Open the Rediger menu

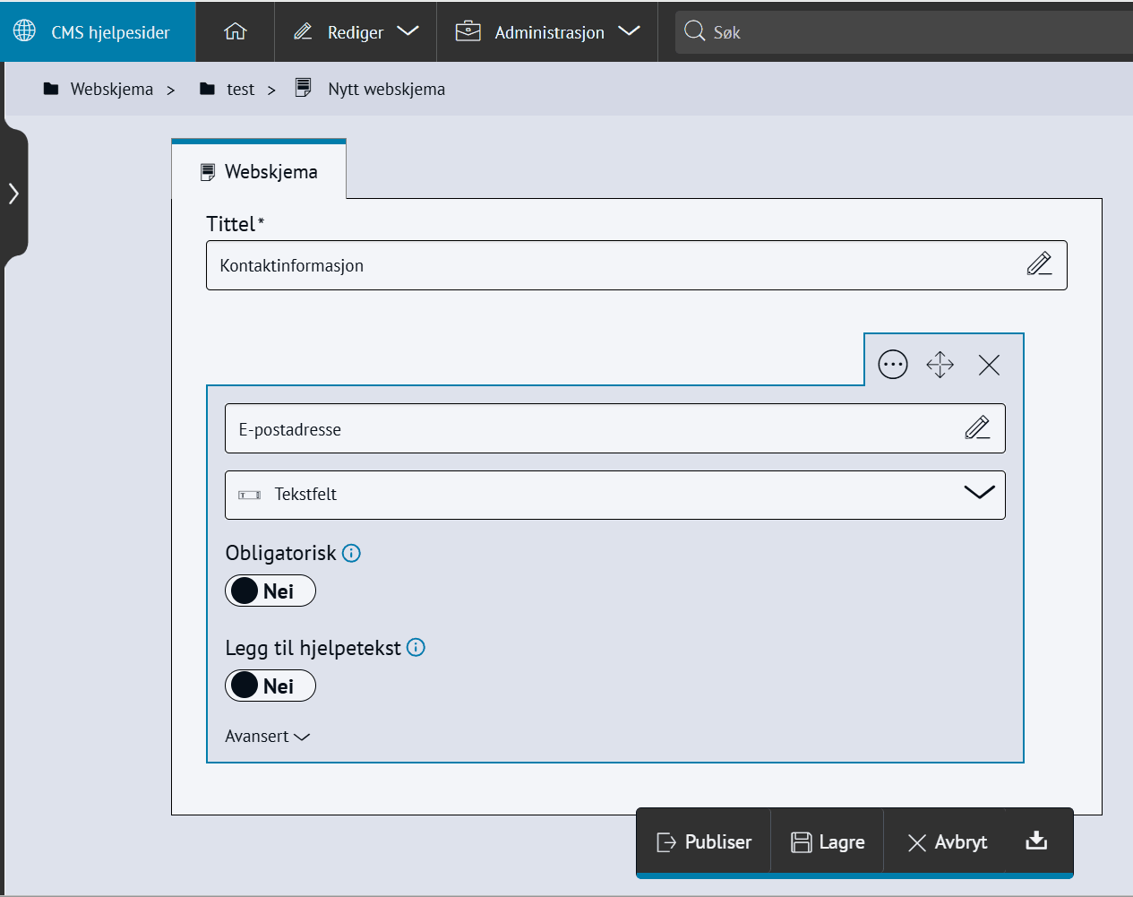coord(356,32)
